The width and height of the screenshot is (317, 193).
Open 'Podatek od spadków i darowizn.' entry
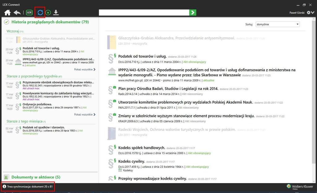pyautogui.click(x=44, y=128)
